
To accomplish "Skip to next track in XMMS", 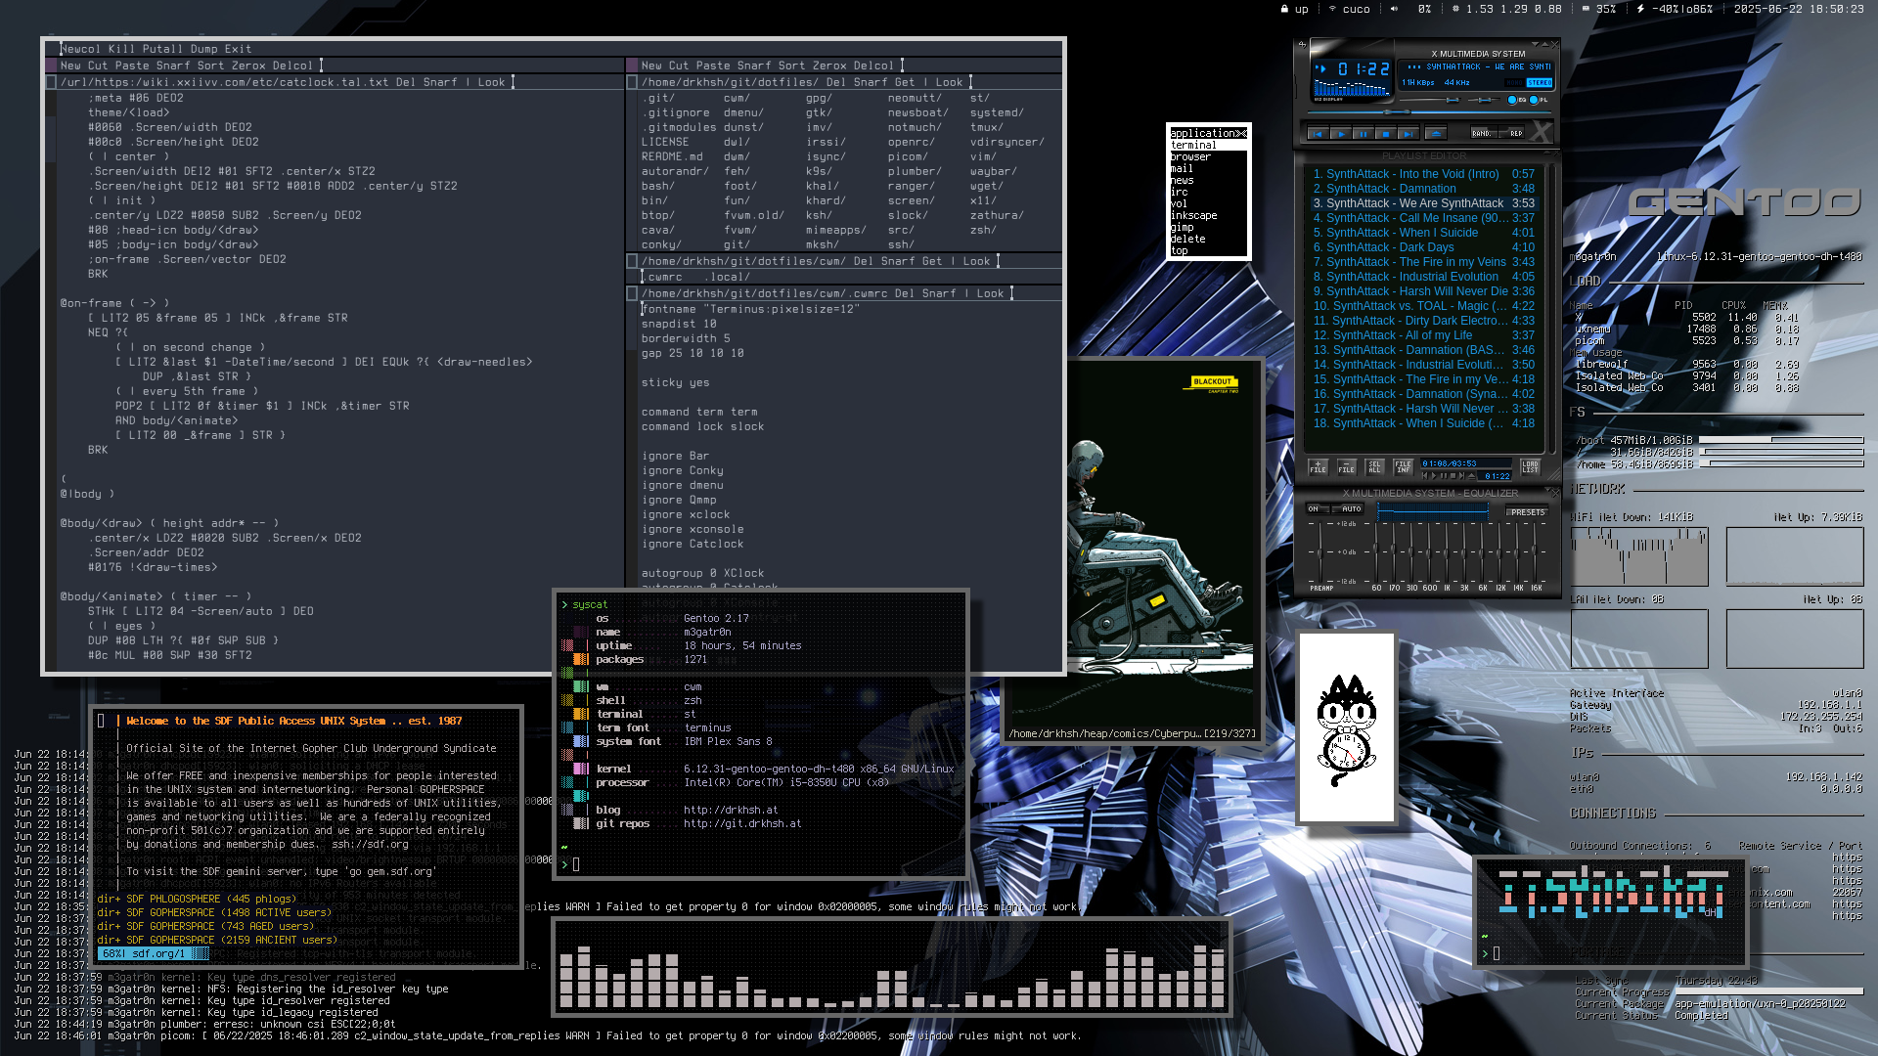I will [x=1408, y=134].
